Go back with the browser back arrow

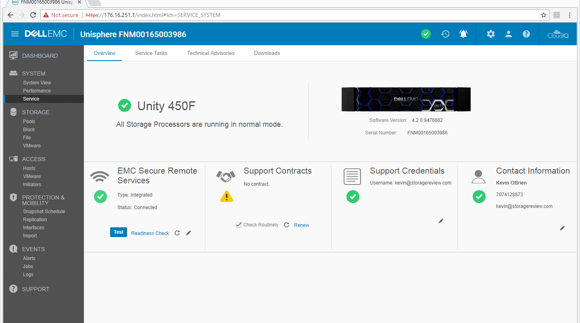[x=10, y=15]
